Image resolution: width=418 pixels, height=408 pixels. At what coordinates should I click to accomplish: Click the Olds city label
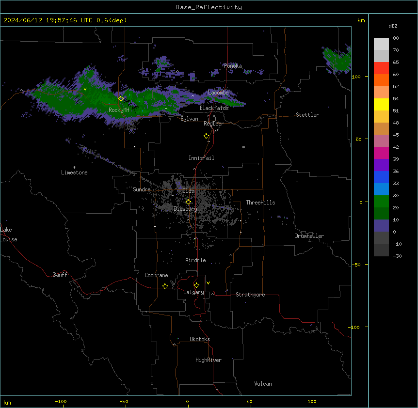click(188, 191)
